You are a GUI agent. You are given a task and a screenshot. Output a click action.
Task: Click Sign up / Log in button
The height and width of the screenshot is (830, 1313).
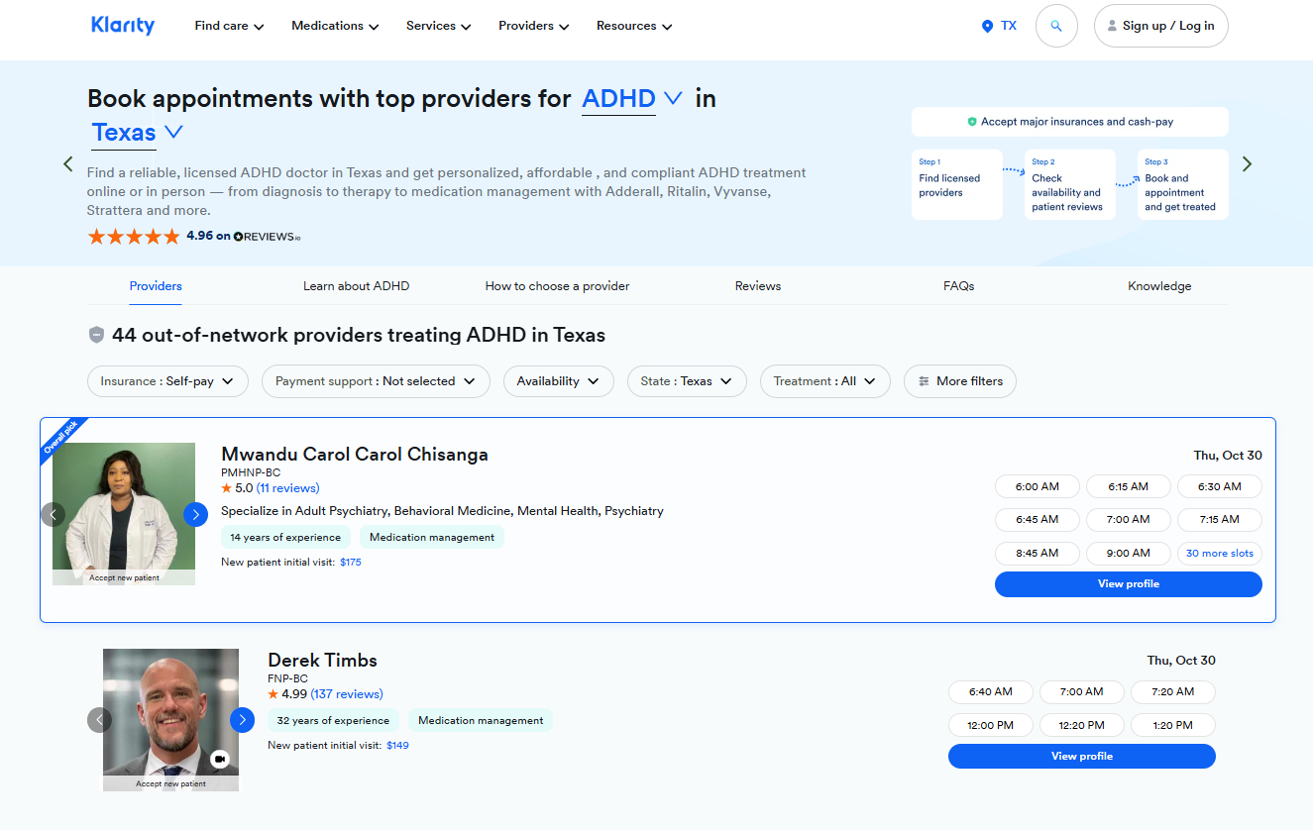[x=1160, y=26]
